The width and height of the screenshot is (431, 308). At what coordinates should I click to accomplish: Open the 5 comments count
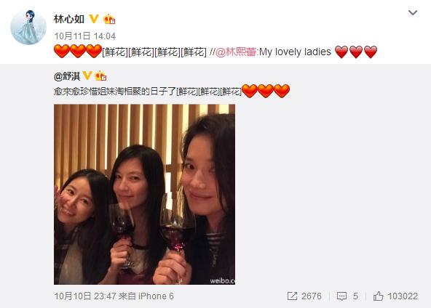(x=355, y=296)
